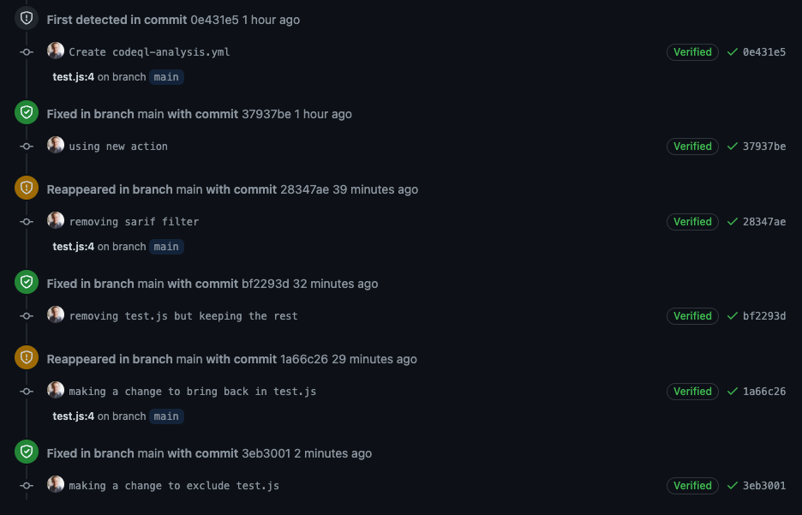
Task: Open commit 'removing test.js but keeping the rest'
Action: (x=183, y=316)
